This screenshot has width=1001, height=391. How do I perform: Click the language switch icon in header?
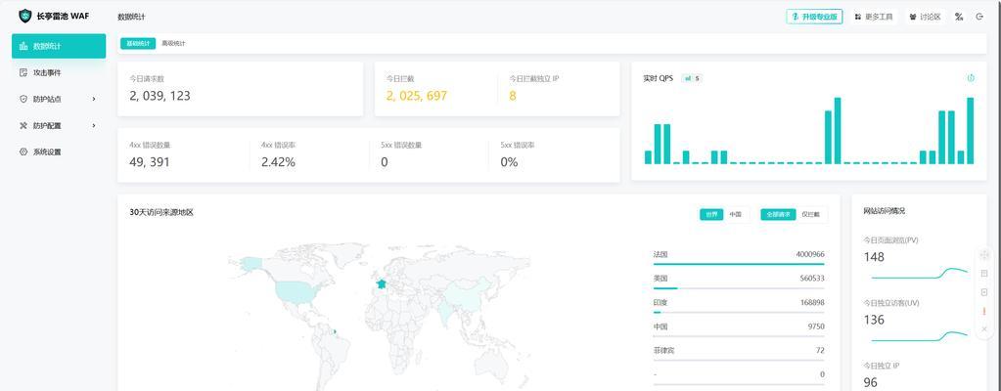(x=959, y=17)
